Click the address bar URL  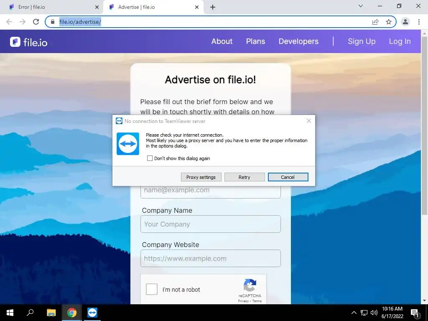pyautogui.click(x=80, y=22)
